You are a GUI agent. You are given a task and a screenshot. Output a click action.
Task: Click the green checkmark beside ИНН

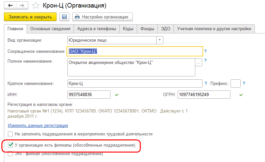tap(117, 95)
